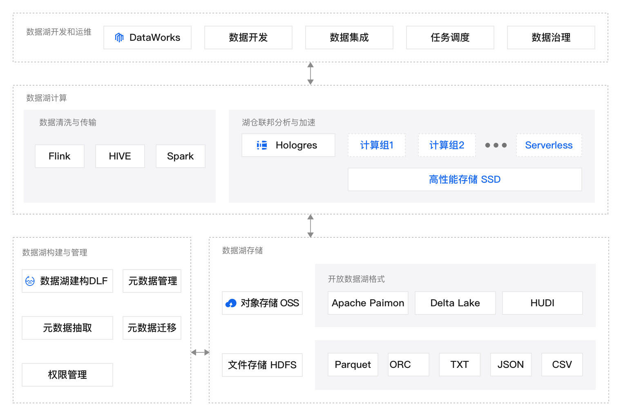Open the 计算组1 link
The width and height of the screenshot is (621, 416).
coord(376,145)
